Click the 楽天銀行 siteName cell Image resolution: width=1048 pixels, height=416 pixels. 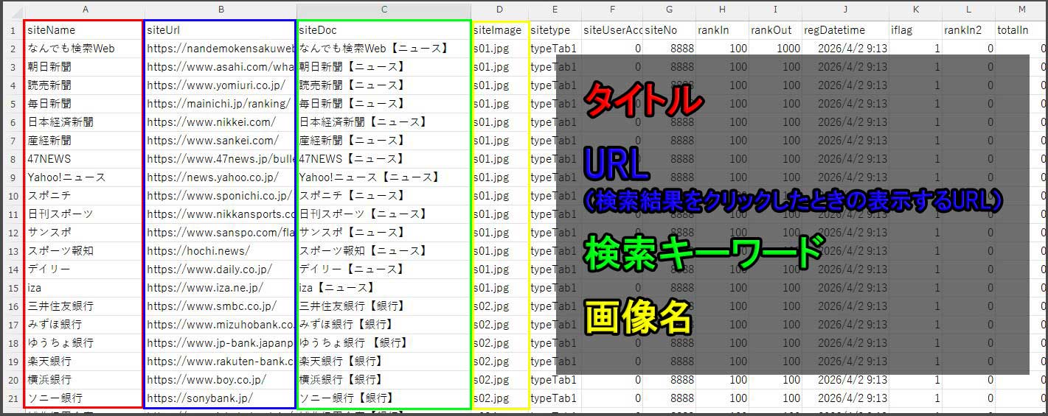83,362
